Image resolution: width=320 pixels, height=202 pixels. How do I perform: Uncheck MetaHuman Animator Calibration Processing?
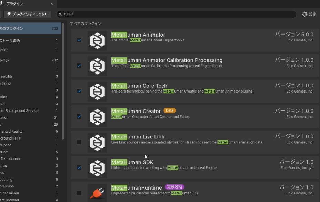click(79, 66)
